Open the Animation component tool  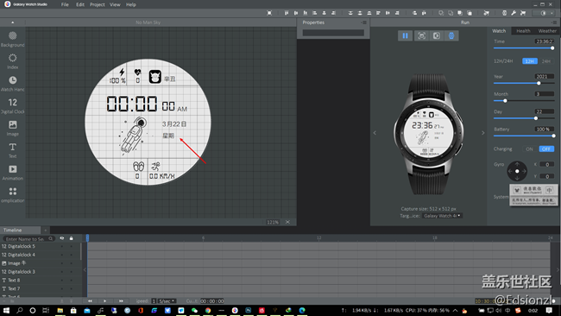pyautogui.click(x=13, y=172)
